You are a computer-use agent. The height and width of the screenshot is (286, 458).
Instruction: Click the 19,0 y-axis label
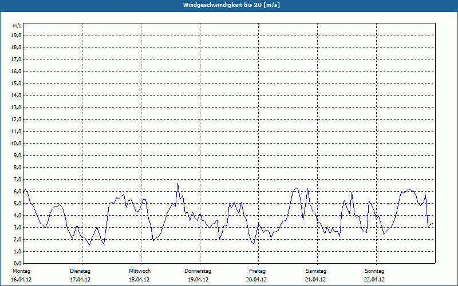pyautogui.click(x=16, y=35)
